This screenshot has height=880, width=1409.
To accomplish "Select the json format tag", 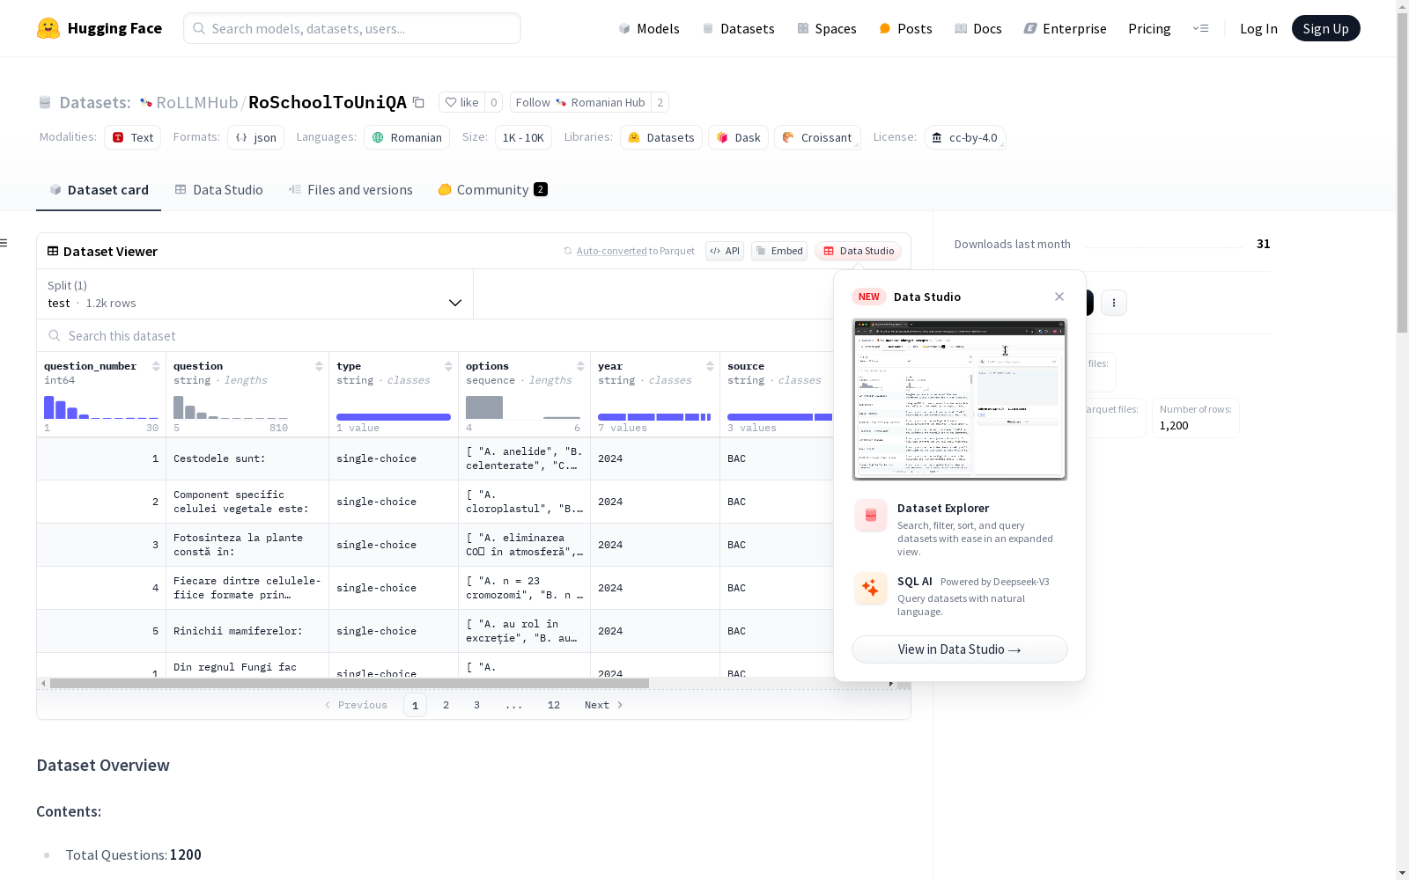I will pos(255,137).
